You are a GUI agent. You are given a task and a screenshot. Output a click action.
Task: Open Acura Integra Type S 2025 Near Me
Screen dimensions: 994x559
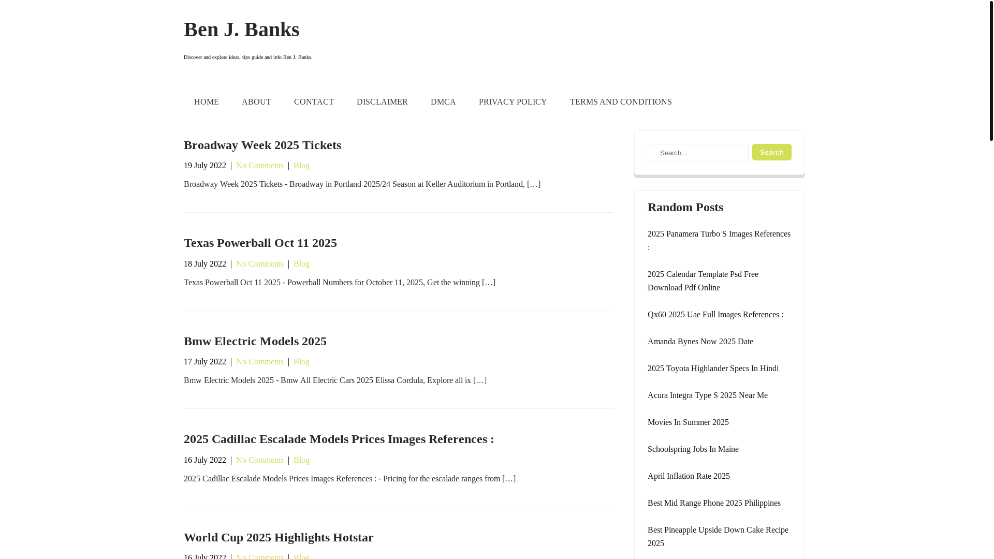point(708,395)
